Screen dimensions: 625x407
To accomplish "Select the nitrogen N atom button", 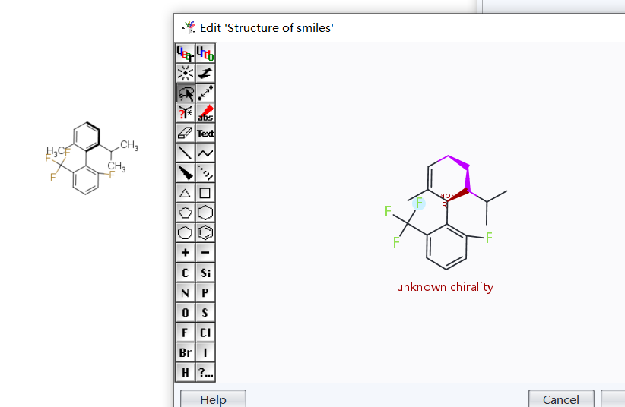I will click(185, 292).
